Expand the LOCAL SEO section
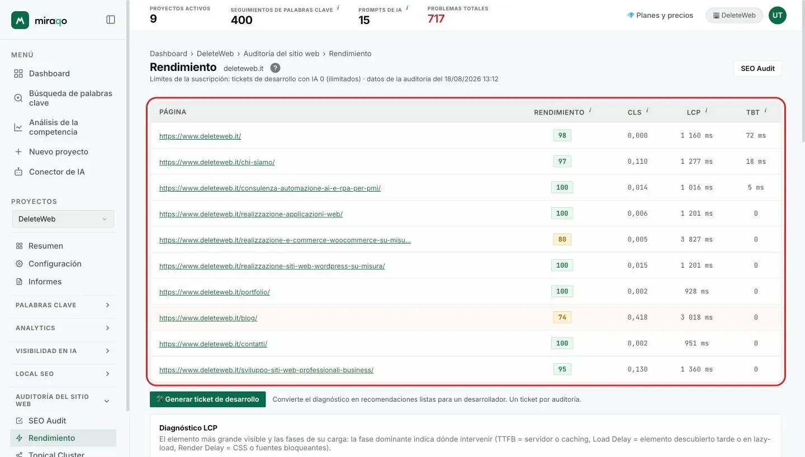Image resolution: width=805 pixels, height=457 pixels. click(63, 374)
